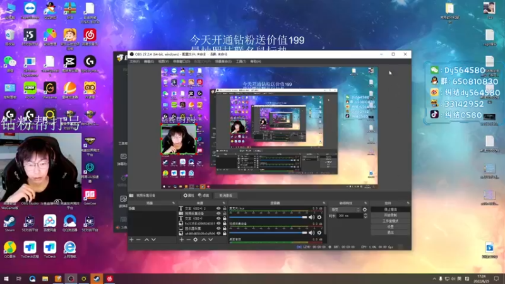The height and width of the screenshot is (284, 505).
Task: Adjust the second mixer track volume slider
Action: click(x=268, y=232)
